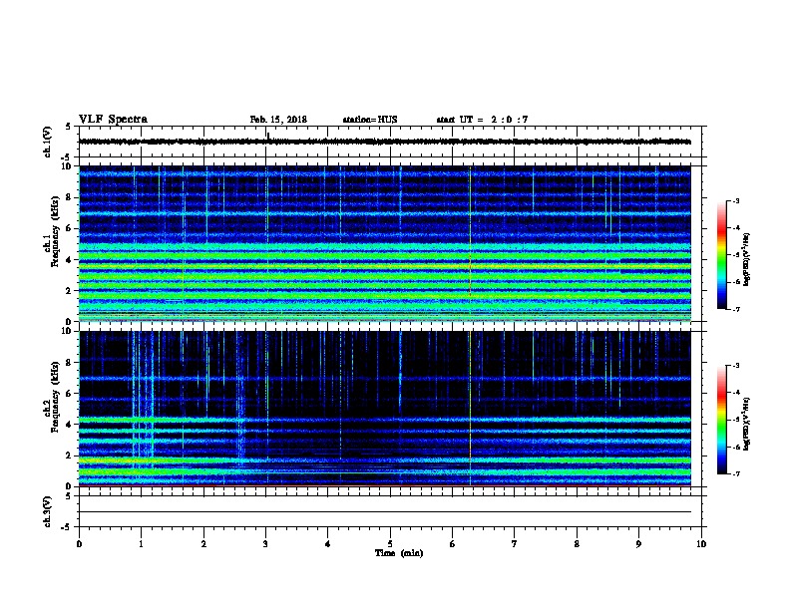Click the "start UT = 2 : 0 : 7" text
The height and width of the screenshot is (610, 790).
482,120
